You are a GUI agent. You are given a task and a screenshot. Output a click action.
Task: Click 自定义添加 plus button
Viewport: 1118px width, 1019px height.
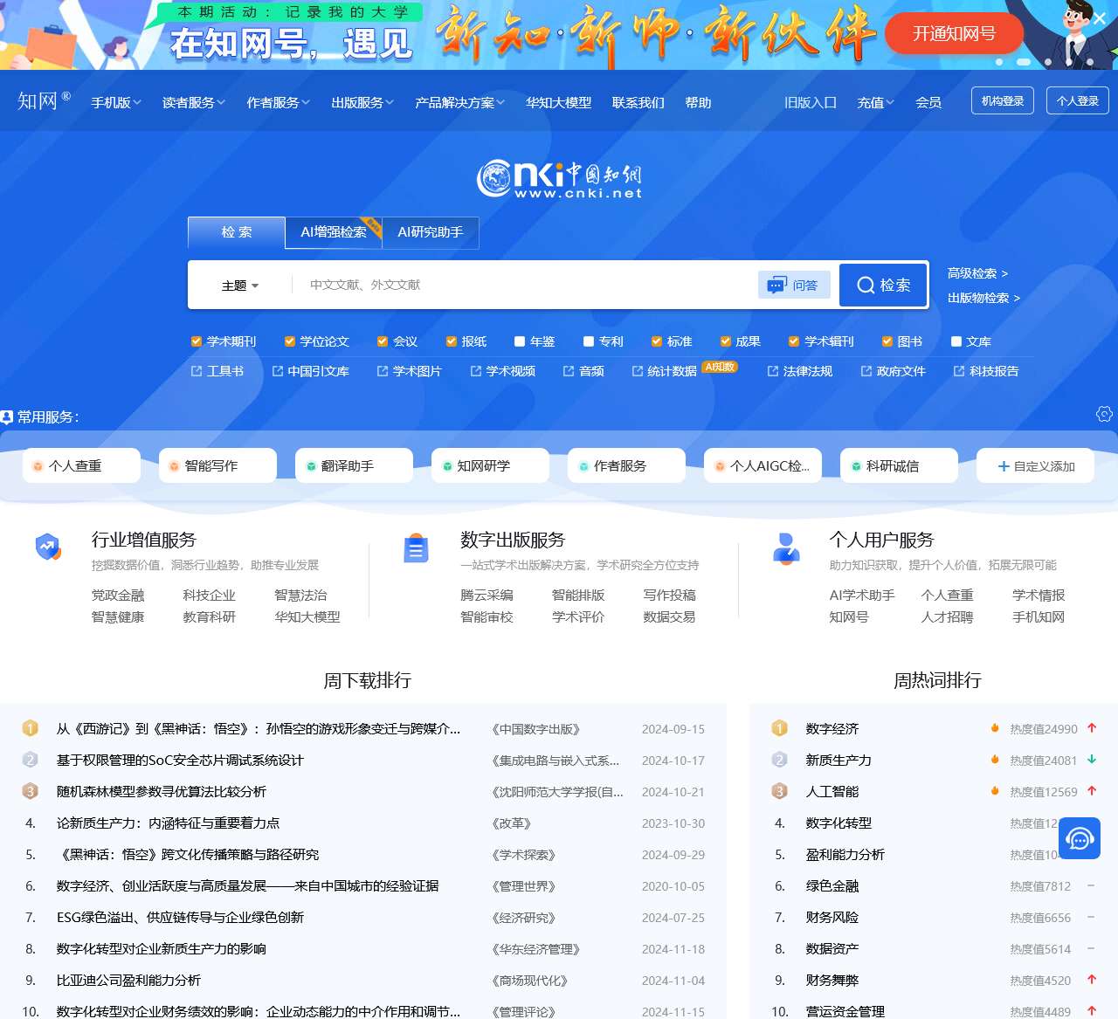pos(1035,465)
